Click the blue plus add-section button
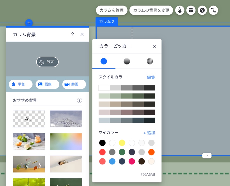The height and width of the screenshot is (186, 230). (x=29, y=23)
